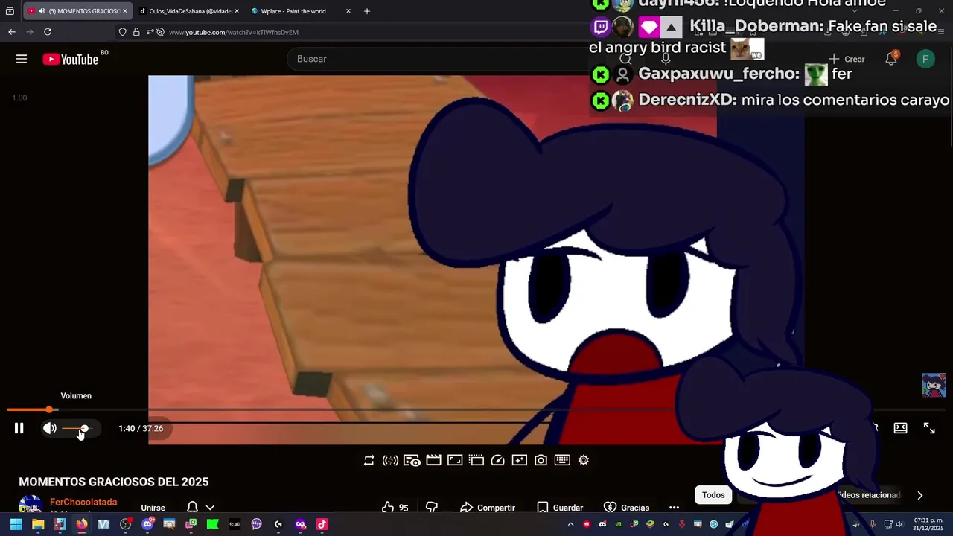Open the tracking protection shield icon
953x536 pixels.
[123, 32]
